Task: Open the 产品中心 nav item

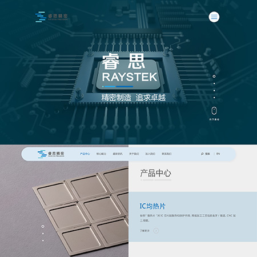Action: [85, 154]
